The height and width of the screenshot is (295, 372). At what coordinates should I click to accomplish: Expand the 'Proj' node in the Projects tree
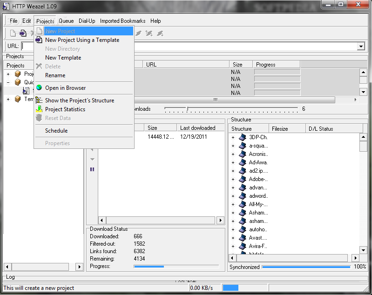click(8, 74)
